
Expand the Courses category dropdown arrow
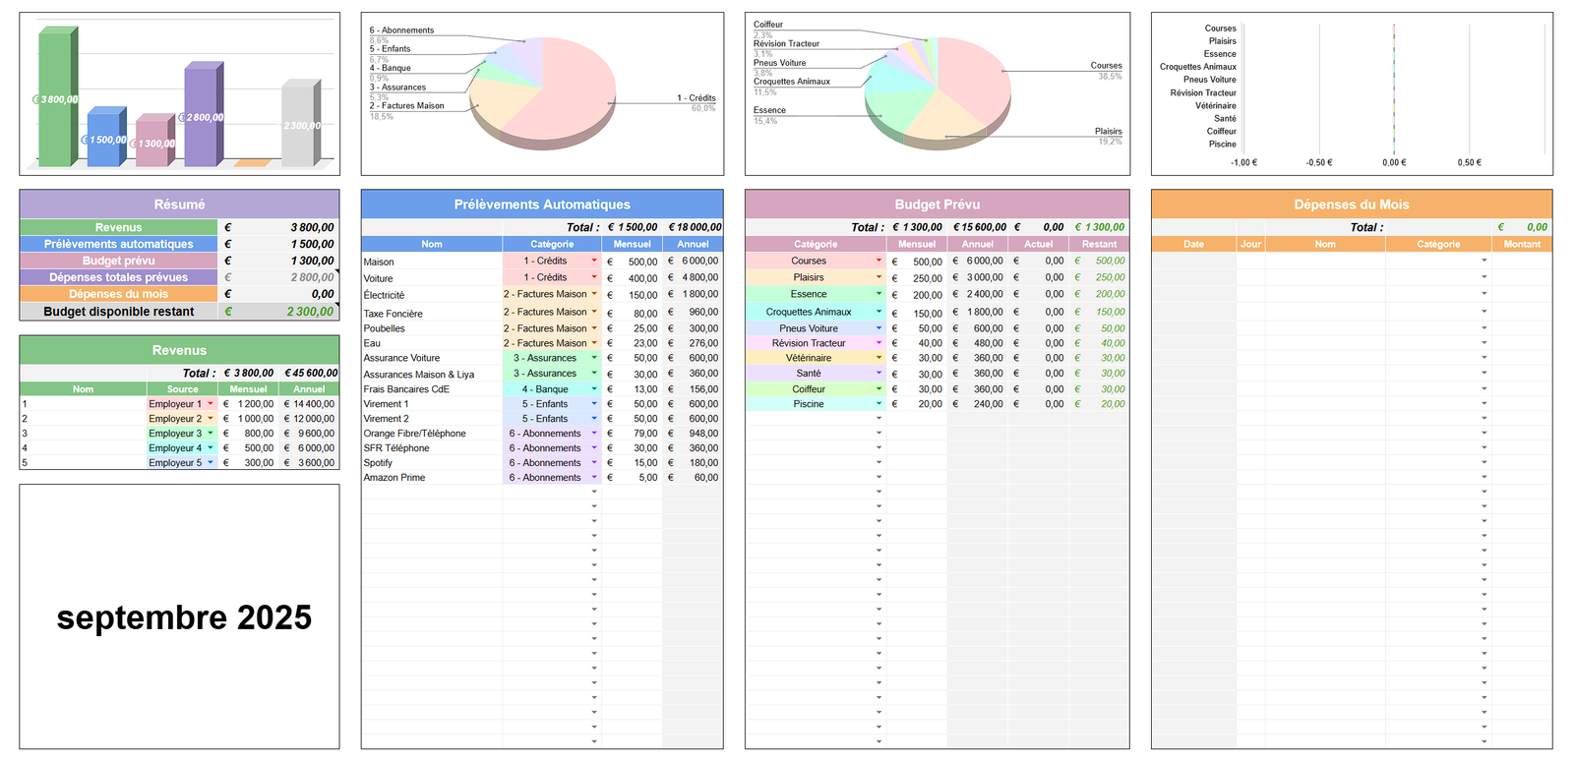pyautogui.click(x=878, y=261)
